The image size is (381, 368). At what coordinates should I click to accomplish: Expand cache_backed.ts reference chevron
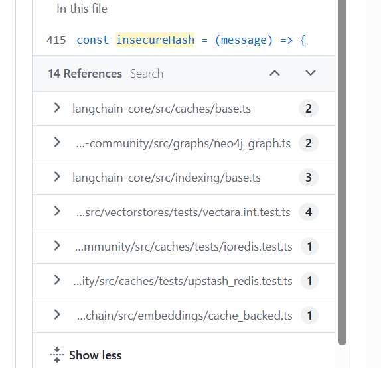tap(57, 314)
